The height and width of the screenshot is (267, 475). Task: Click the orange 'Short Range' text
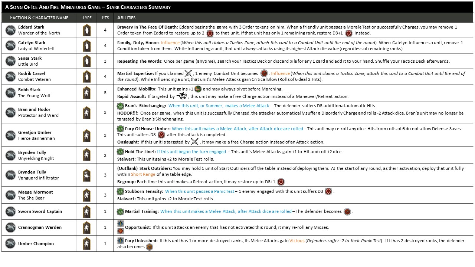click(x=143, y=174)
